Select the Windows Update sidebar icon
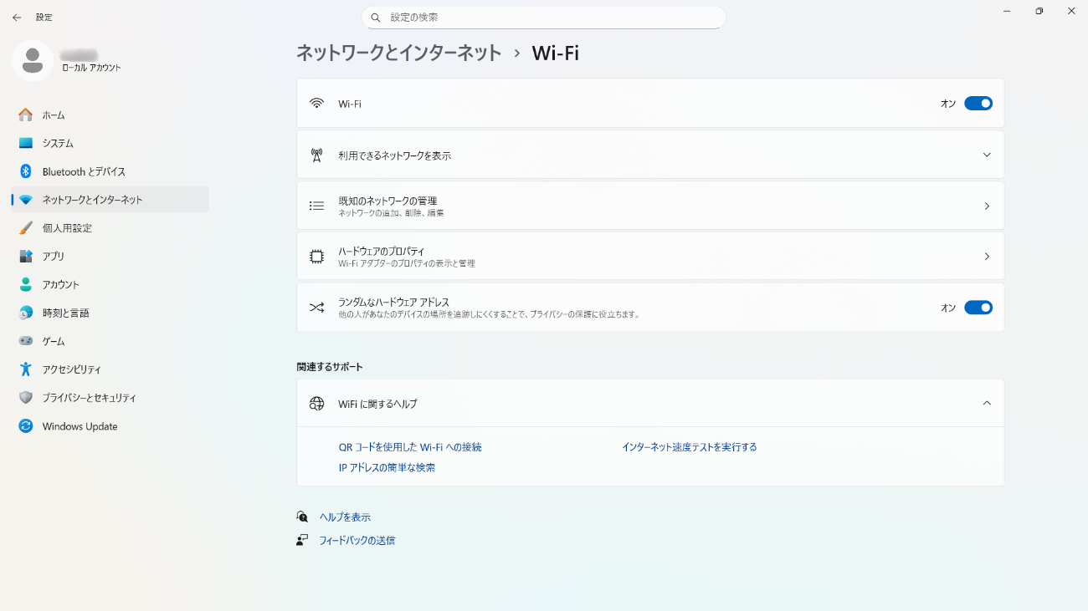Viewport: 1088px width, 611px height. 26,426
